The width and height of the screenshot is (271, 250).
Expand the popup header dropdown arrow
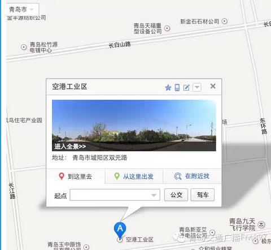[197, 87]
